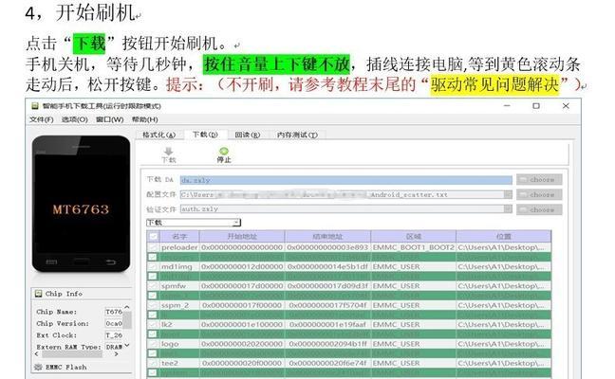The image size is (615, 379).
Task: Click the sspm_2 name cell
Action: 179,305
